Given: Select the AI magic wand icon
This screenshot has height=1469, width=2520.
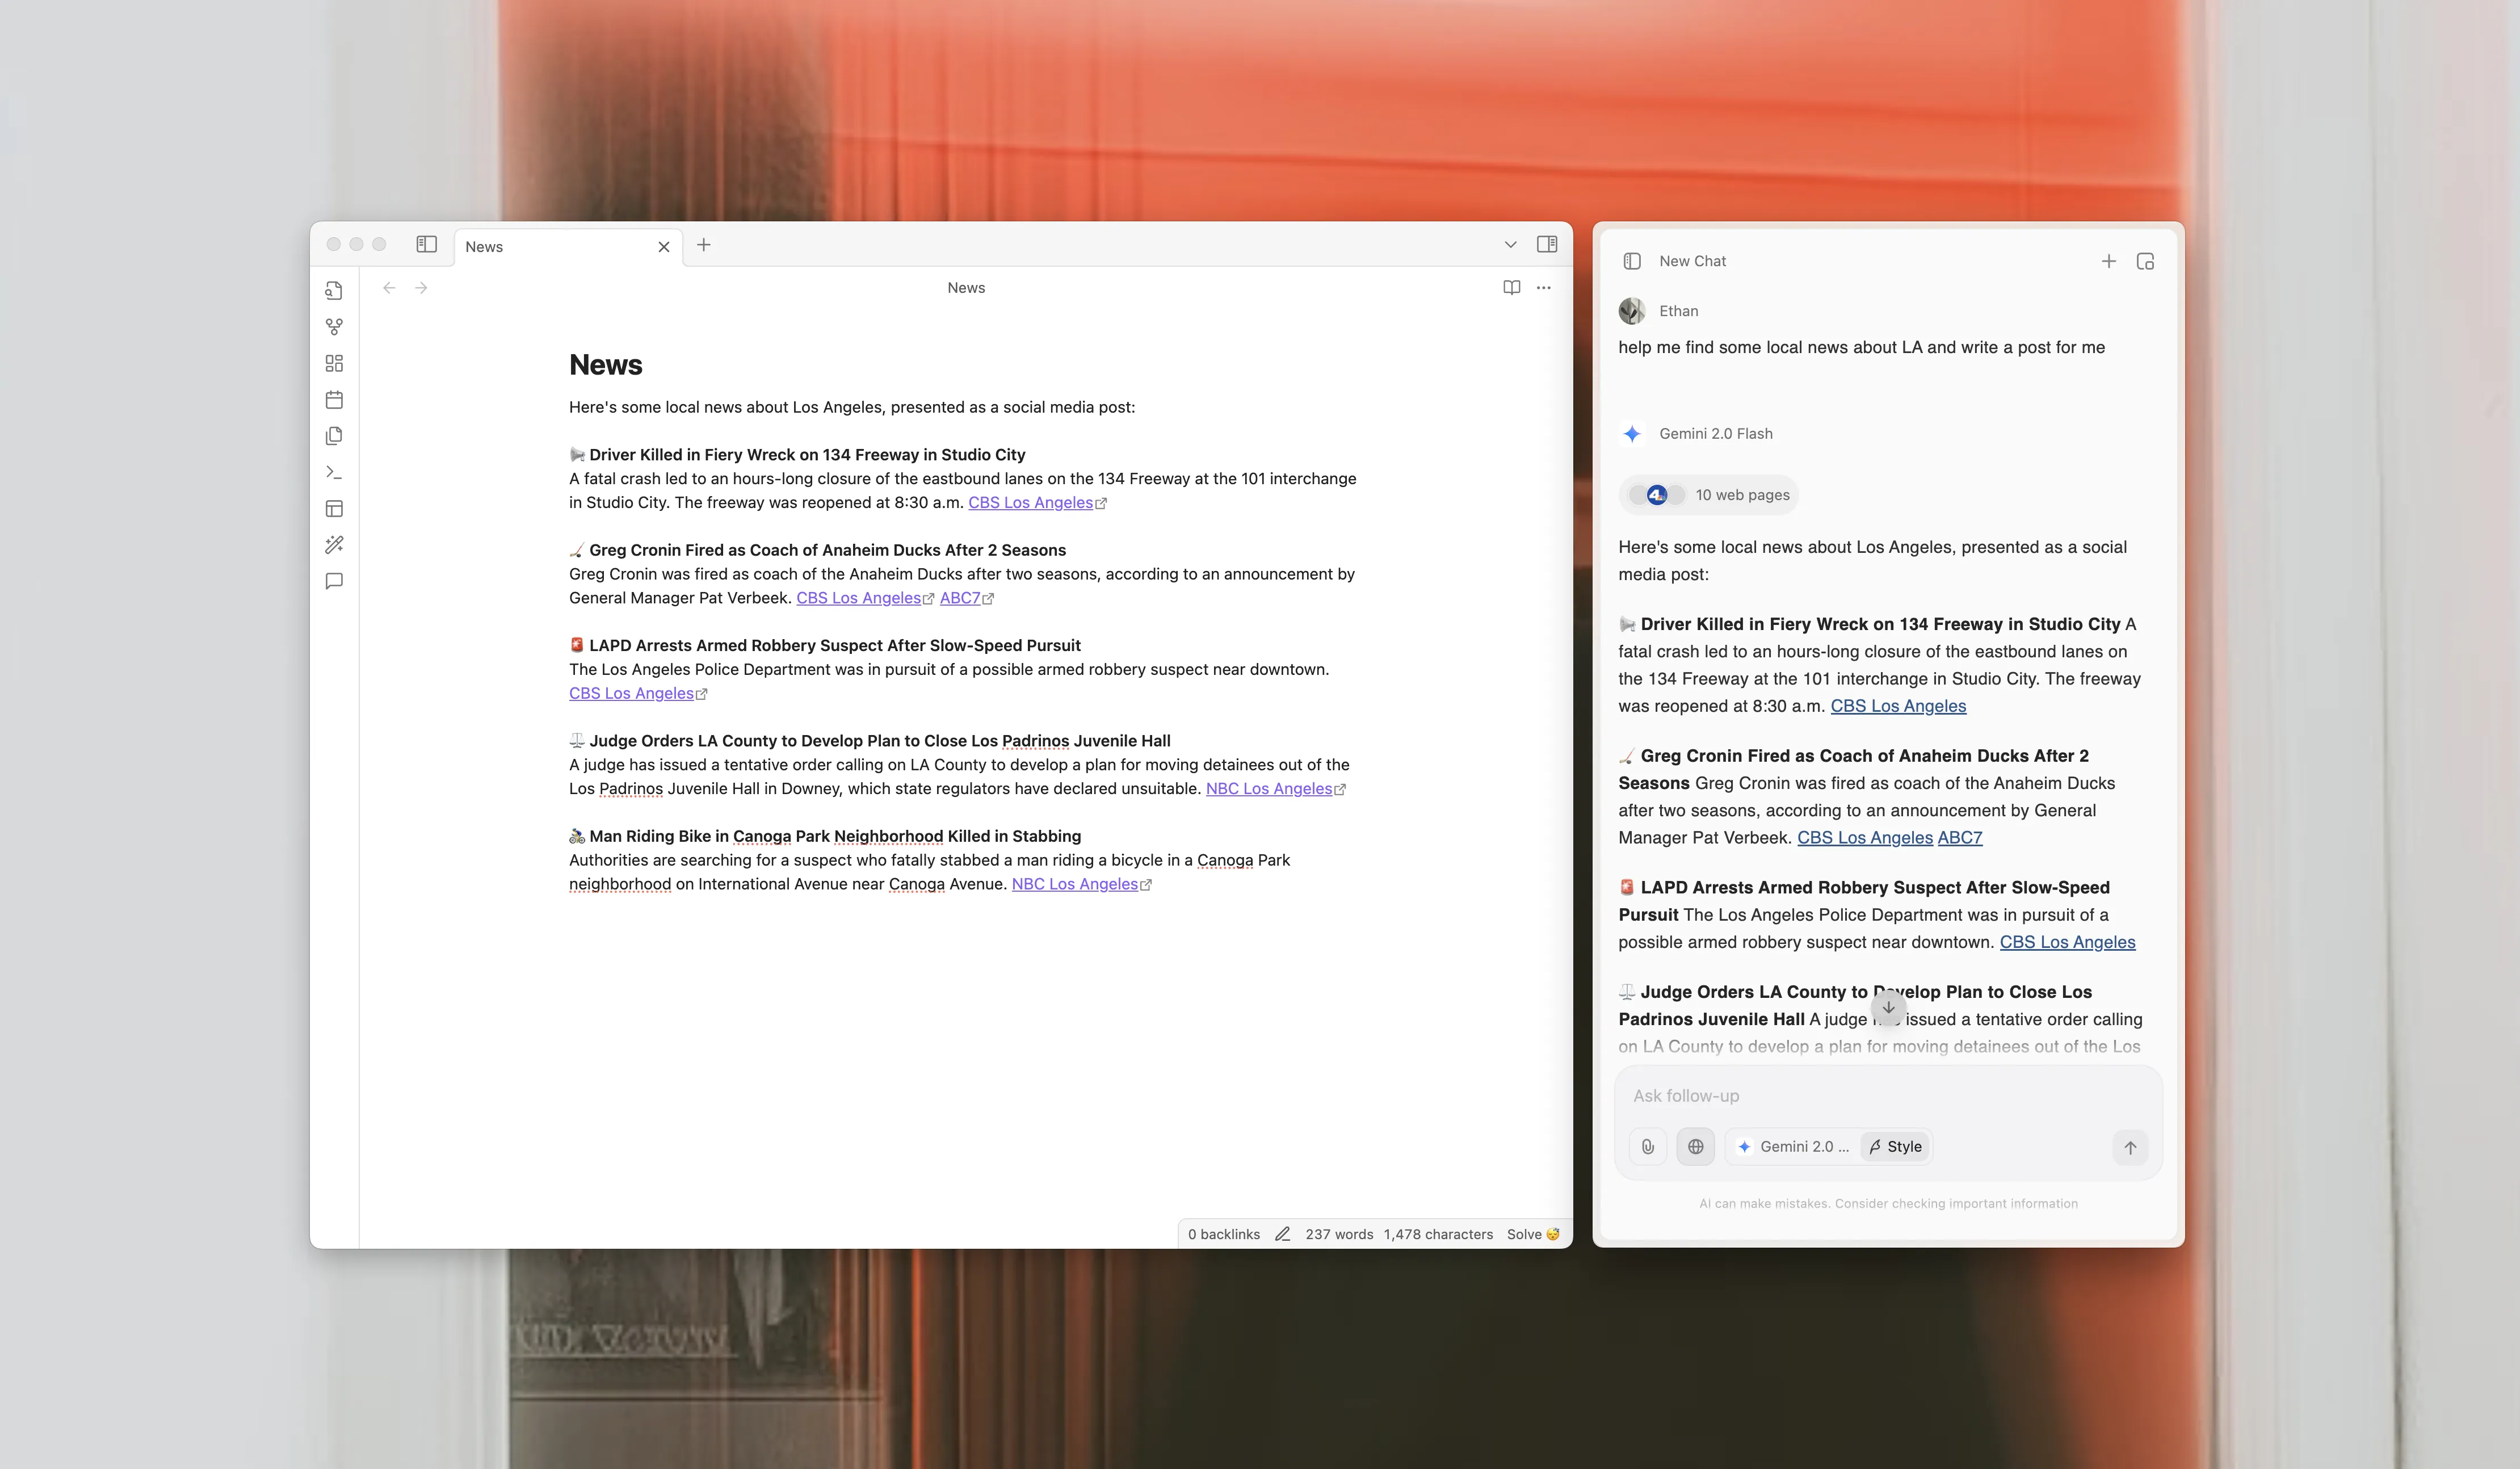Looking at the screenshot, I should 334,545.
